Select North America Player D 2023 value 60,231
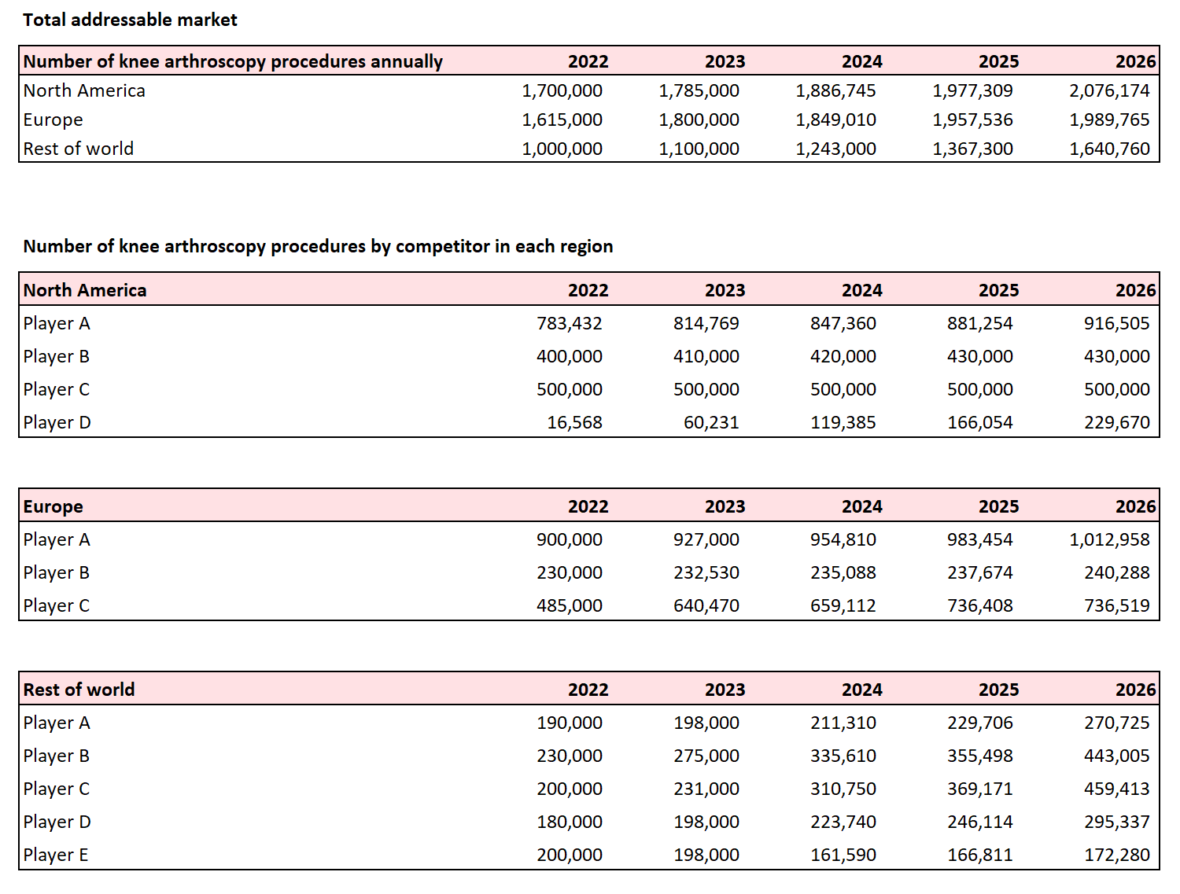This screenshot has height=894, width=1180. point(711,422)
